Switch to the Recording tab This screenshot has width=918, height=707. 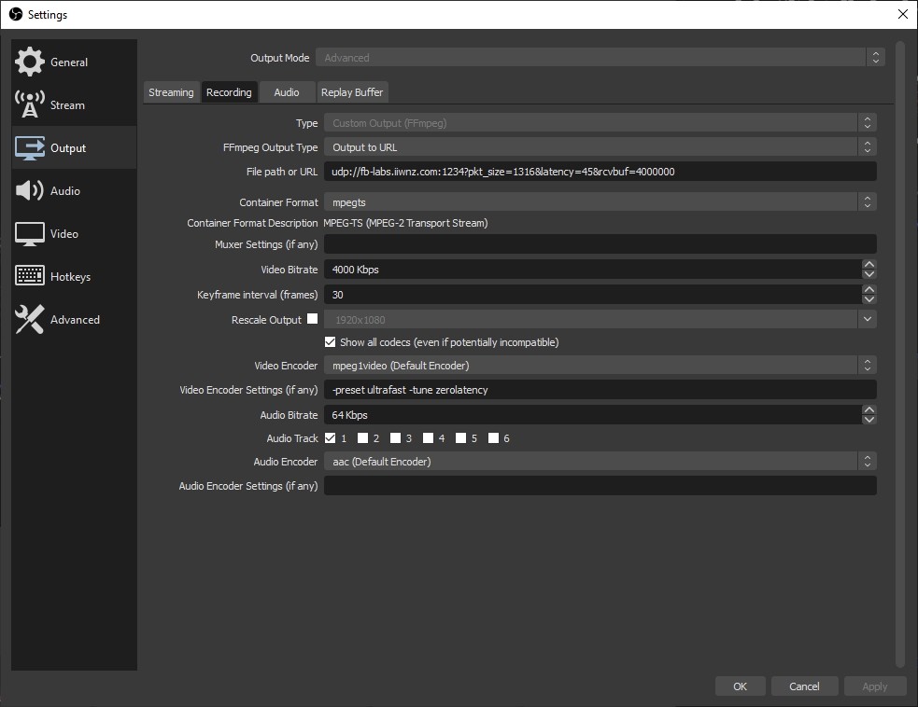tap(229, 92)
